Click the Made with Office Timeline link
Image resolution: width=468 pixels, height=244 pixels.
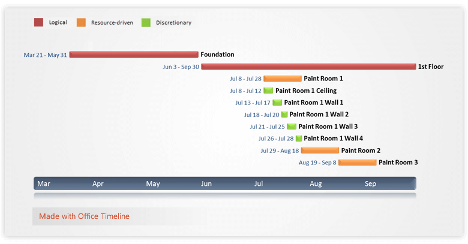pyautogui.click(x=84, y=216)
